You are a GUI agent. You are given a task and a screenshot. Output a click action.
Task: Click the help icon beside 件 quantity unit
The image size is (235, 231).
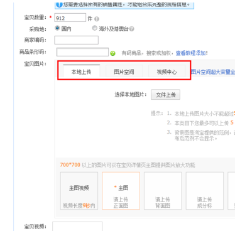point(97,19)
